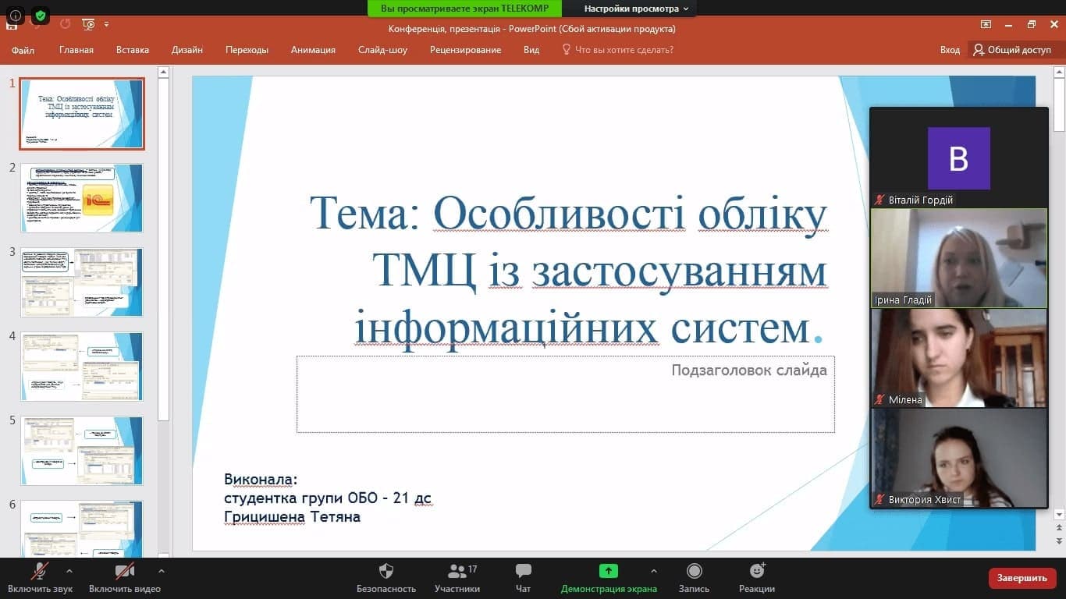Image resolution: width=1066 pixels, height=599 pixels.
Task: Click the Общий доступ button
Action: pyautogui.click(x=1011, y=50)
